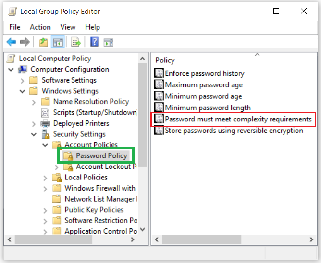This screenshot has width=321, height=263.
Task: Select 'Password must meet complexity requirements' text
Action: click(x=238, y=119)
